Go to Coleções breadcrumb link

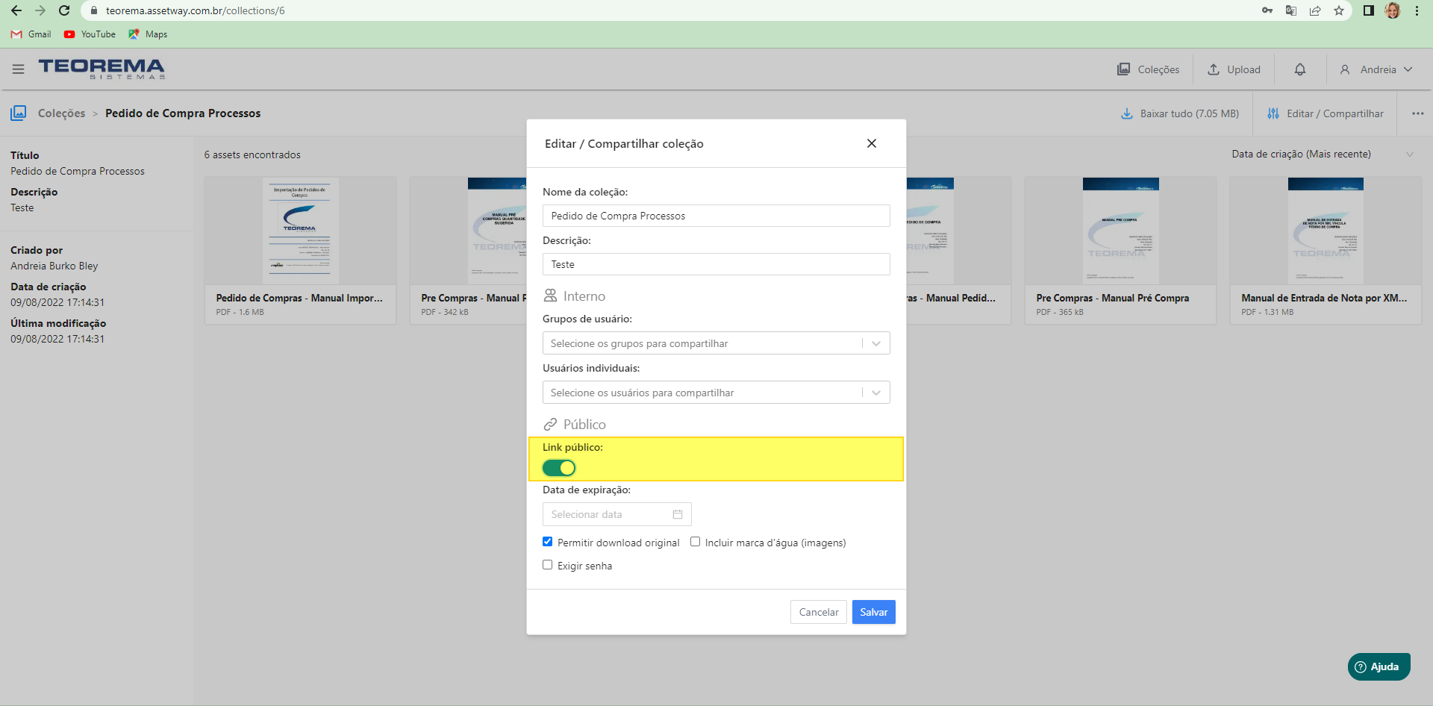pyautogui.click(x=61, y=113)
